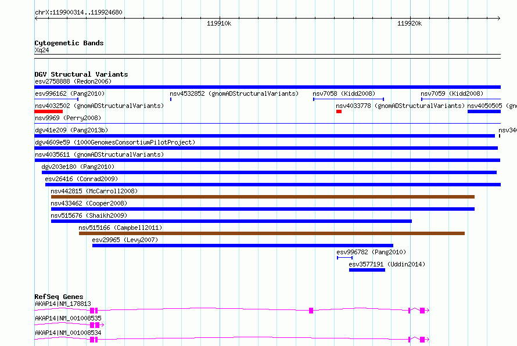517x346 pixels.
Task: Click the esv3577191 (Uddin2014) blue bar
Action: click(x=367, y=270)
